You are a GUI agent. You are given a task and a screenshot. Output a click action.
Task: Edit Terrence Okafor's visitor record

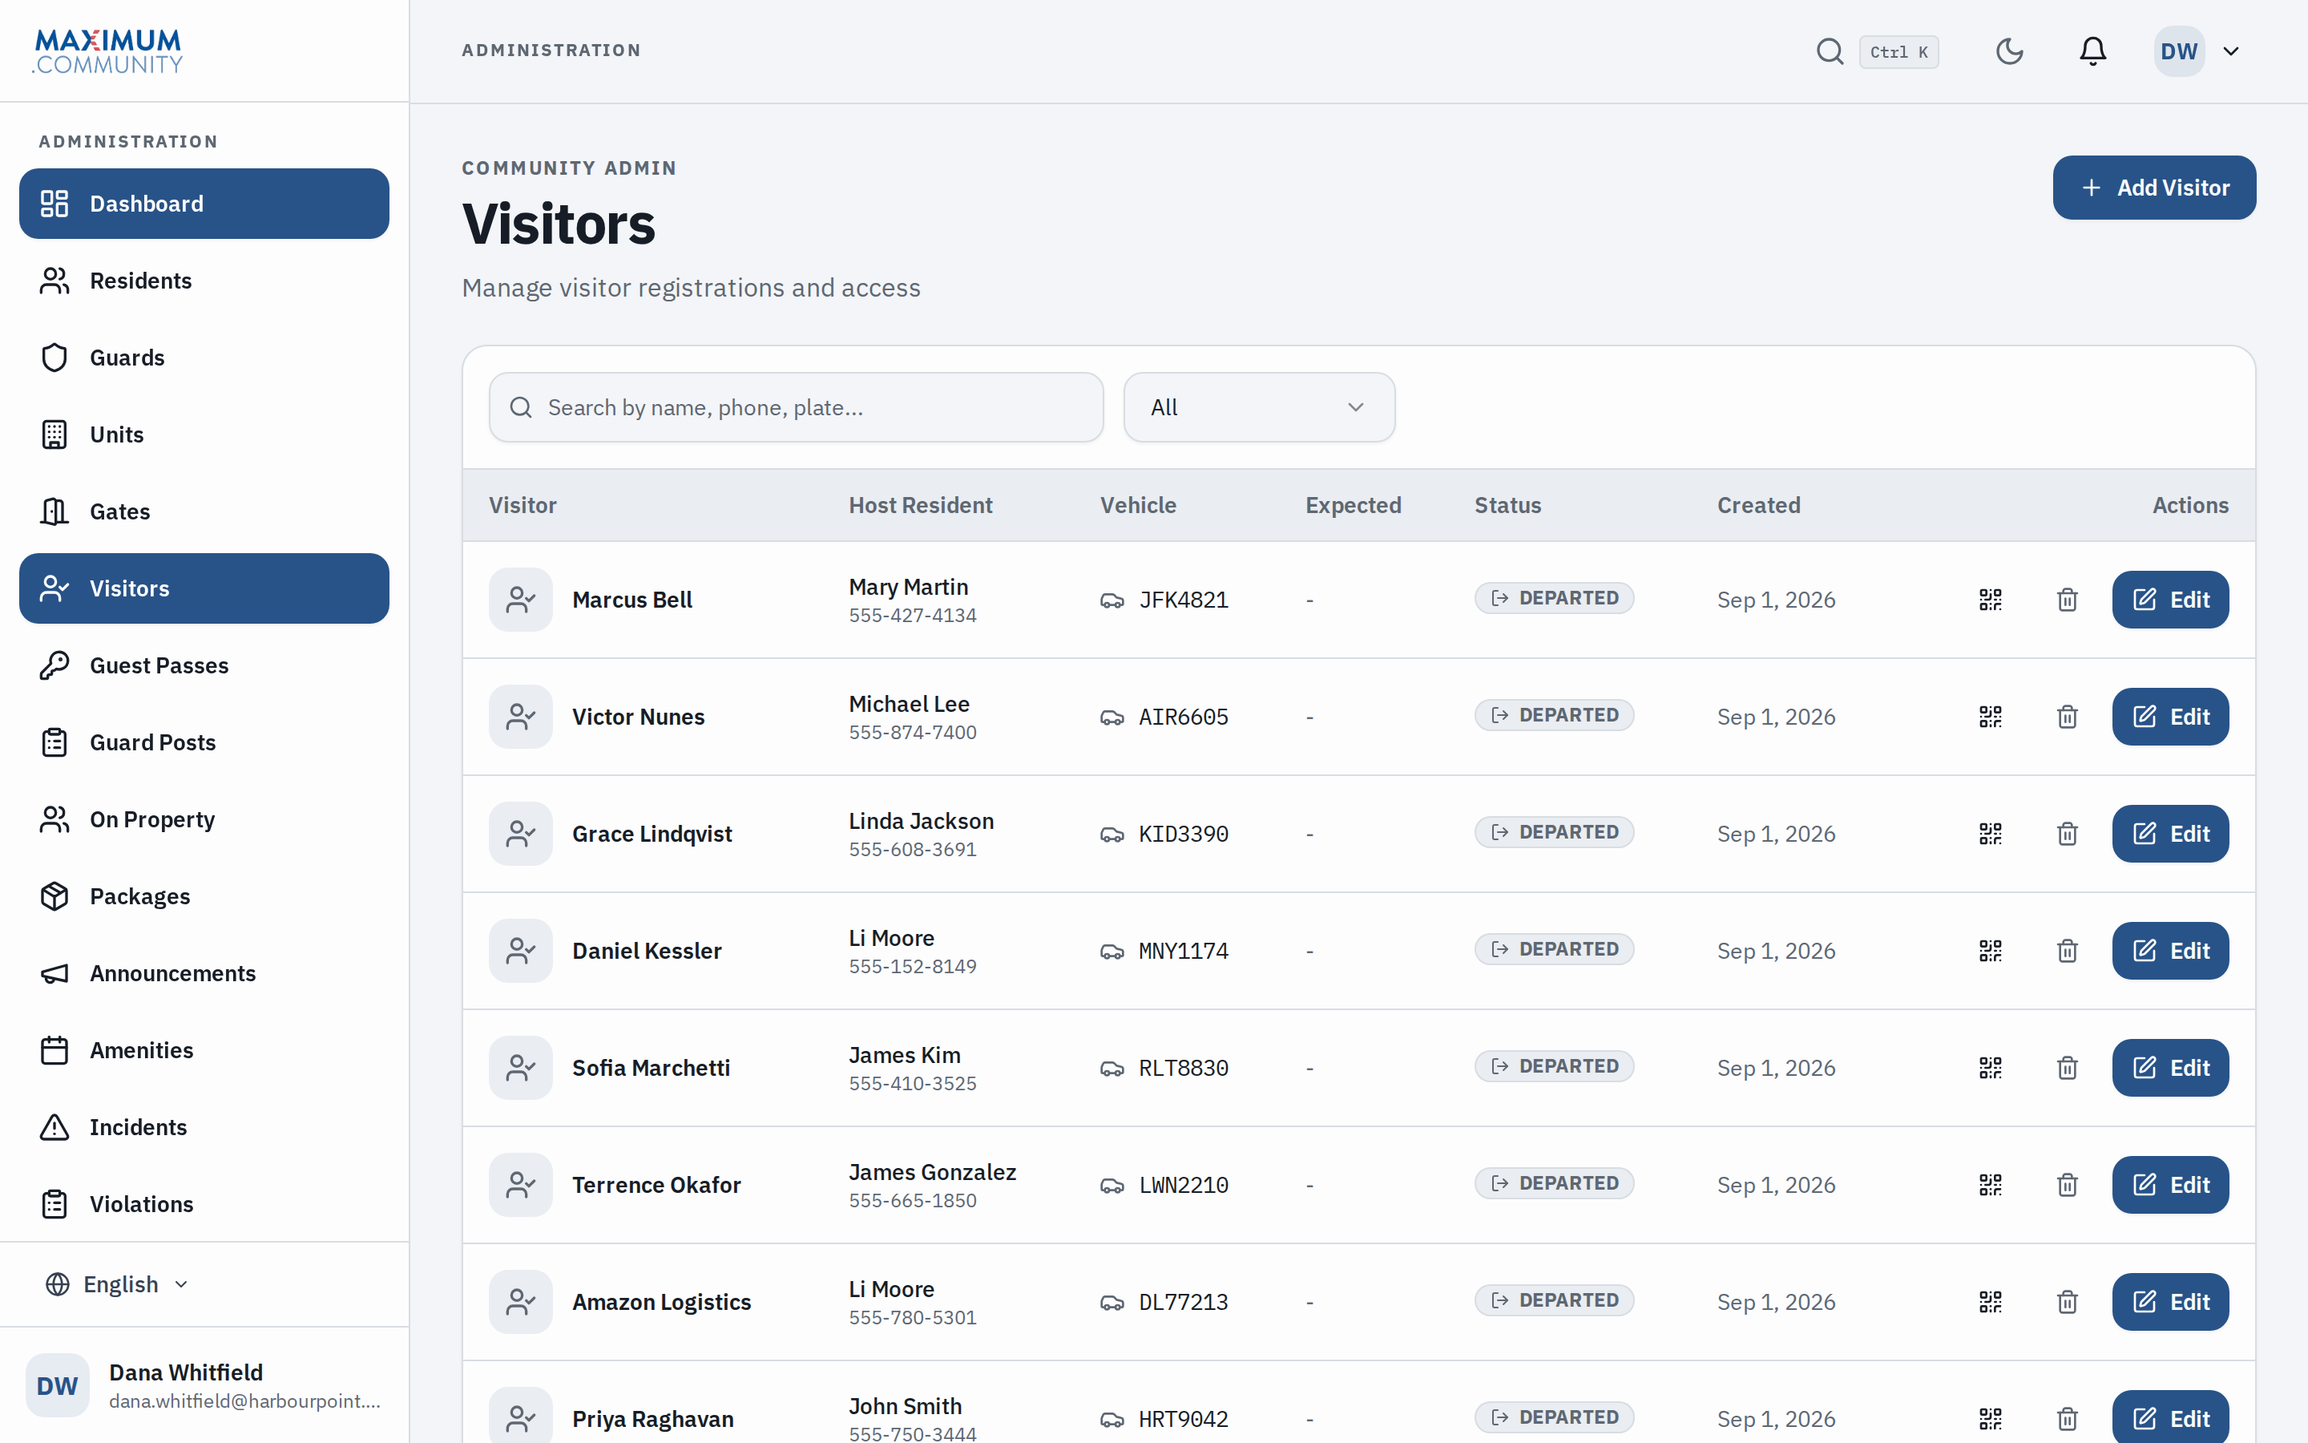click(x=2171, y=1184)
